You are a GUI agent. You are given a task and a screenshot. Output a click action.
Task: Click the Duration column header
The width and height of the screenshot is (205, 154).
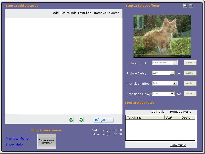188,118
